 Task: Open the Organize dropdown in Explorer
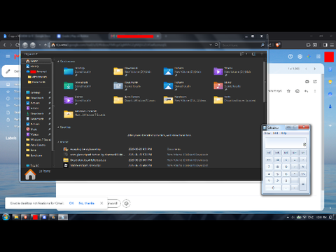(31, 54)
